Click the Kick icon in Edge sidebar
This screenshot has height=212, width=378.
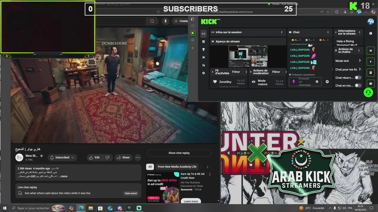(193, 33)
